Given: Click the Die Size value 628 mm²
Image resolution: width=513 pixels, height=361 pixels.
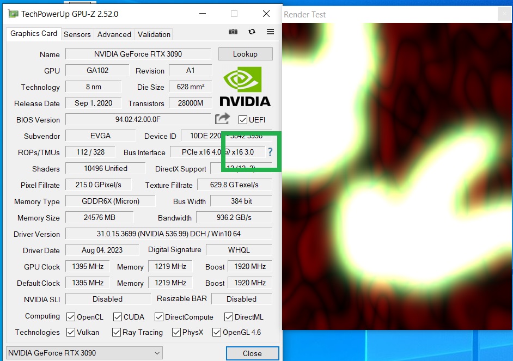Looking at the screenshot, I should click(x=191, y=87).
